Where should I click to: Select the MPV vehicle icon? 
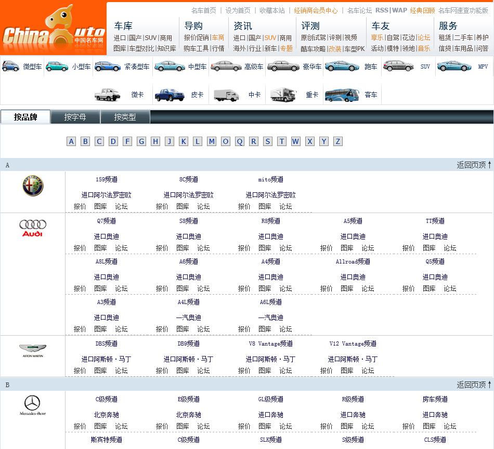pyautogui.click(x=454, y=66)
